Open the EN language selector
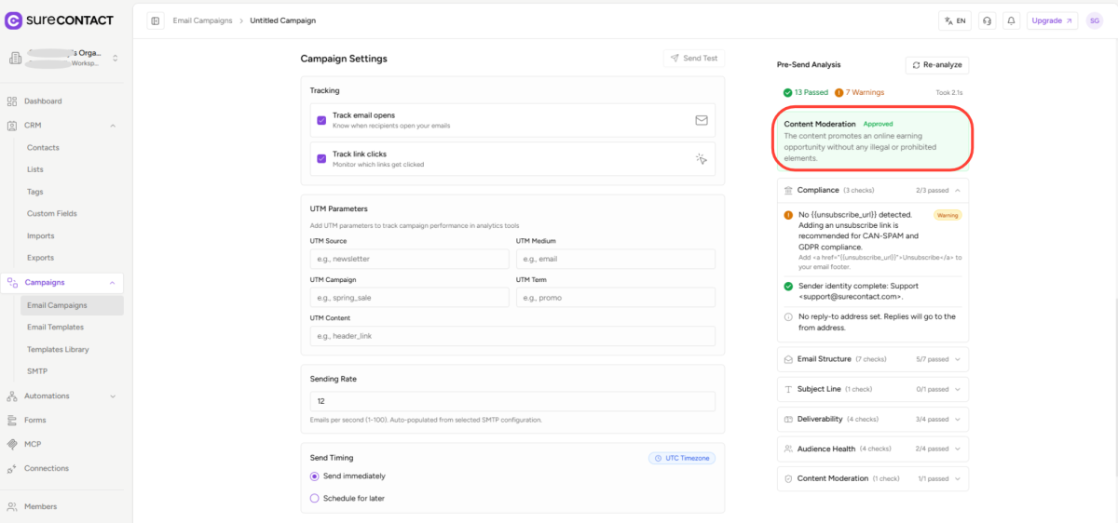 (955, 20)
